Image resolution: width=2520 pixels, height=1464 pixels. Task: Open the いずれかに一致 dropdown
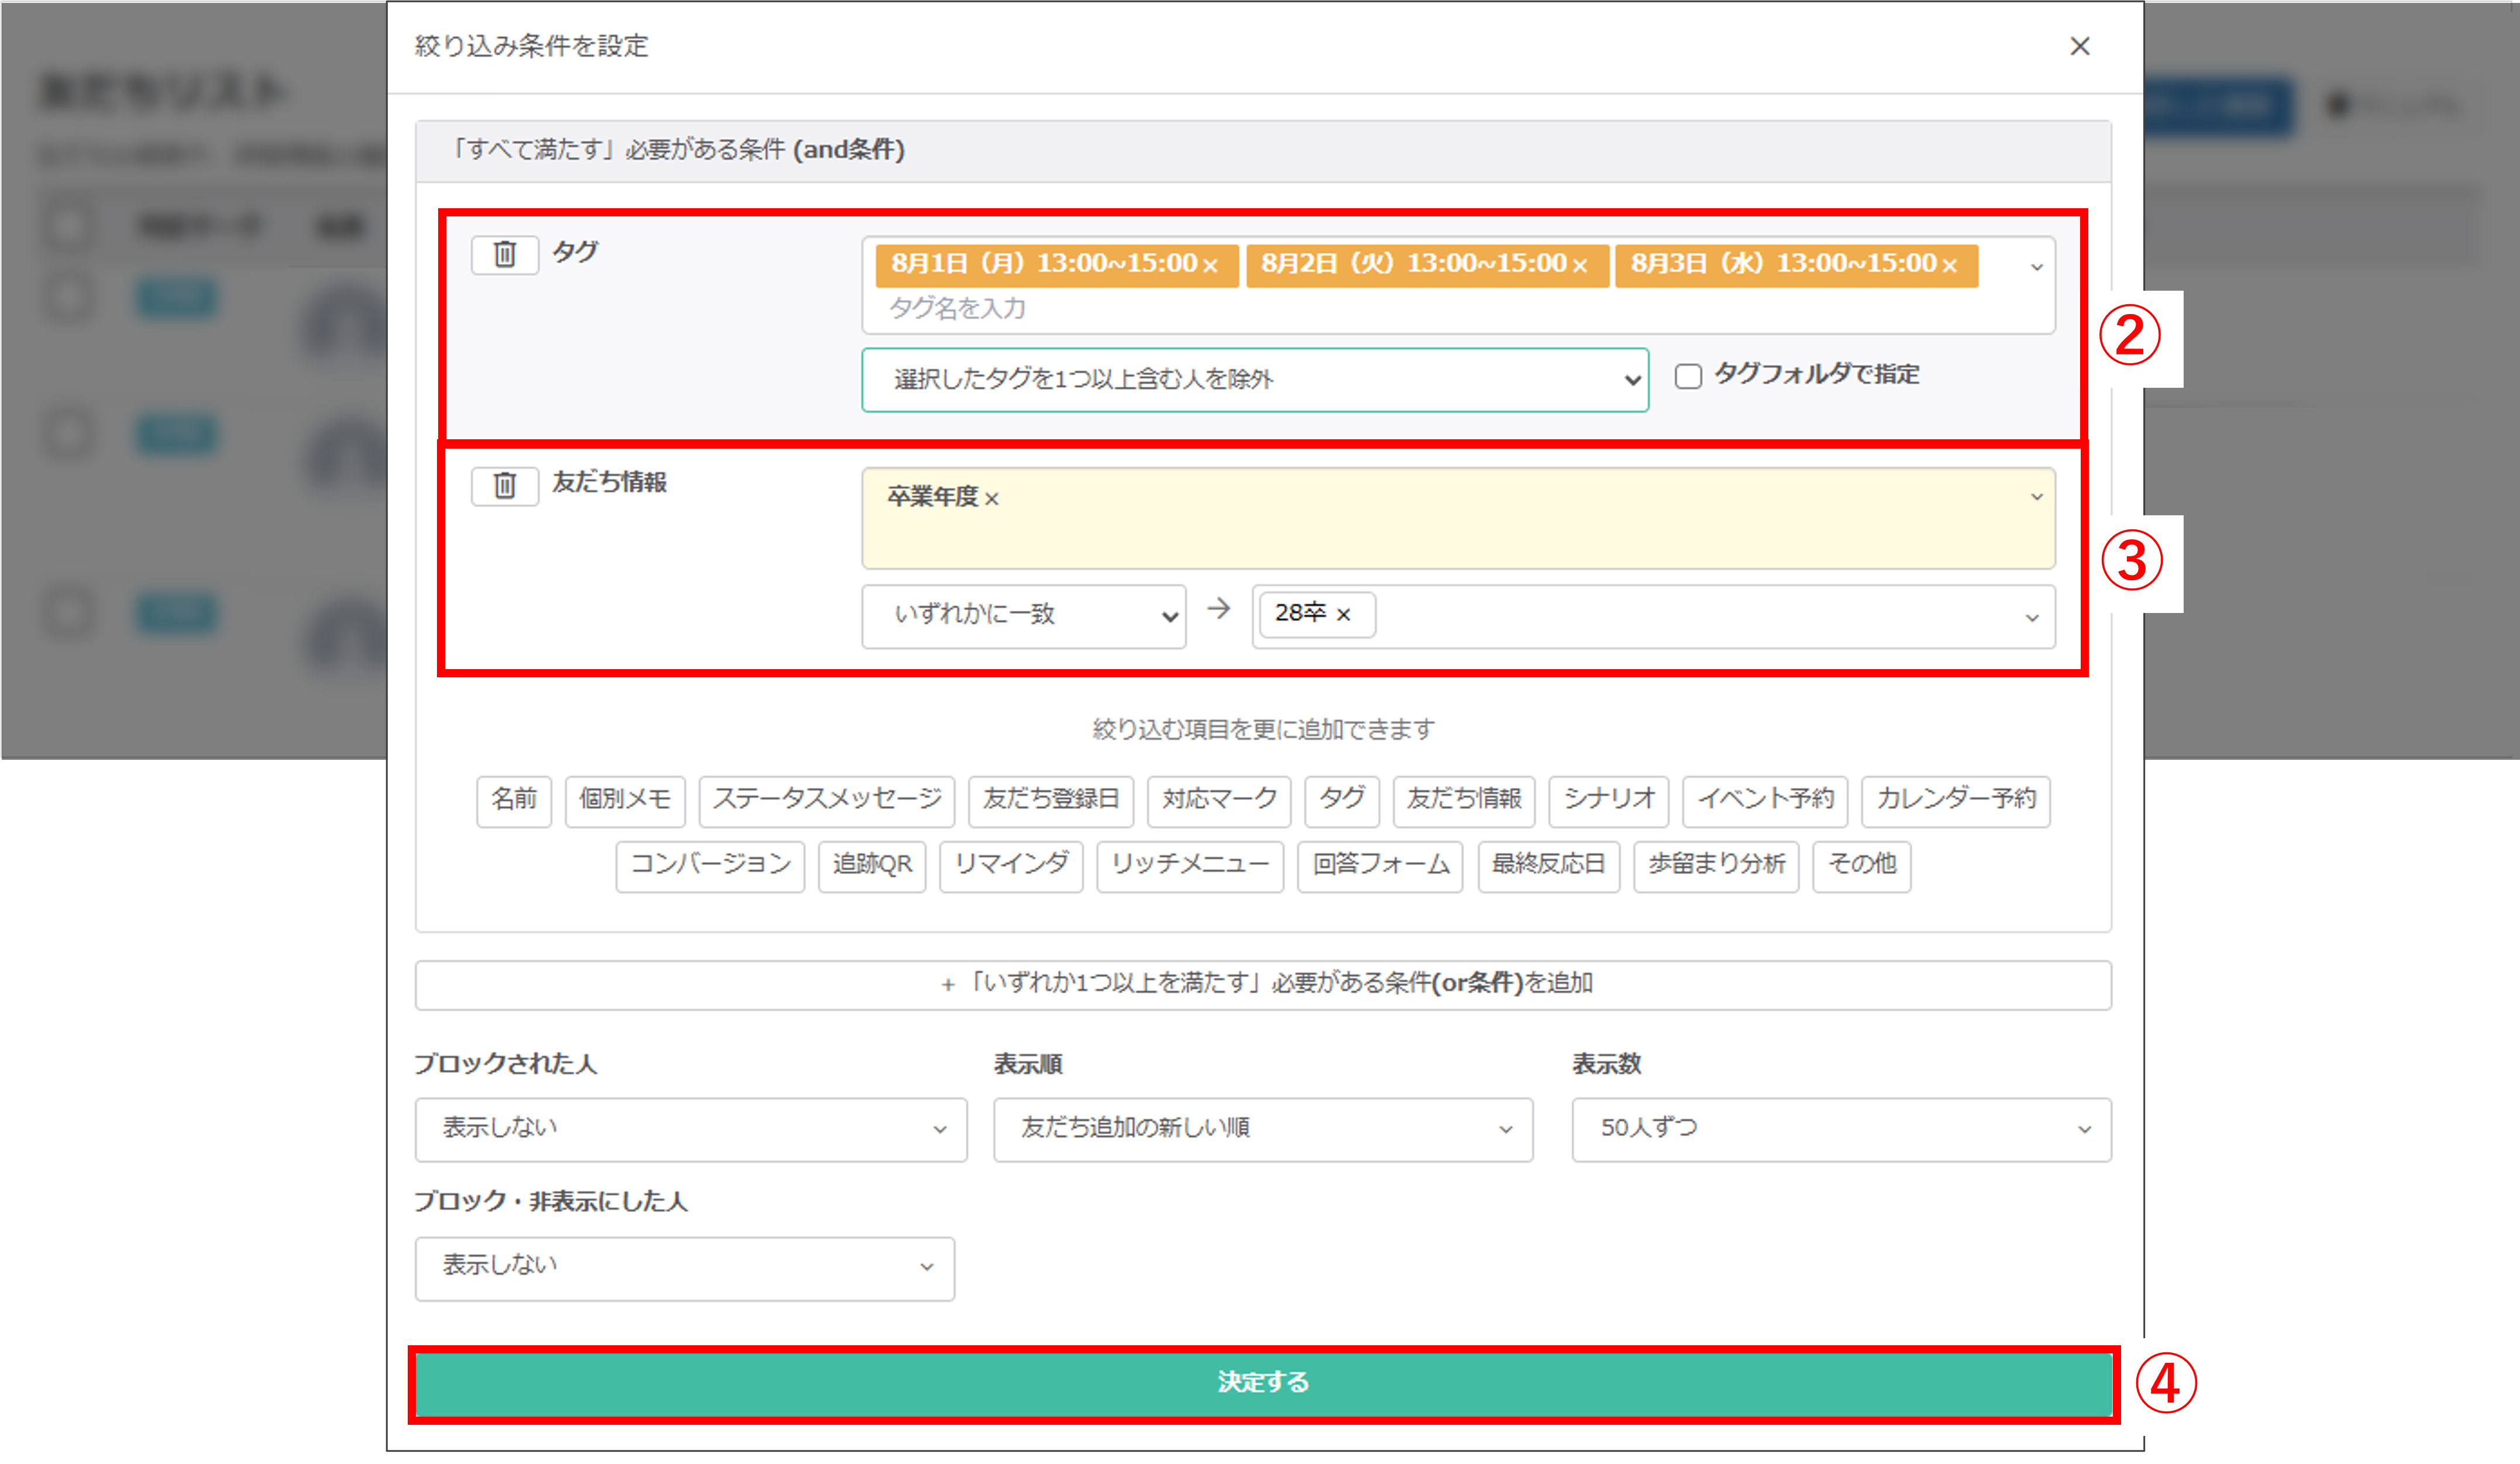click(1023, 616)
